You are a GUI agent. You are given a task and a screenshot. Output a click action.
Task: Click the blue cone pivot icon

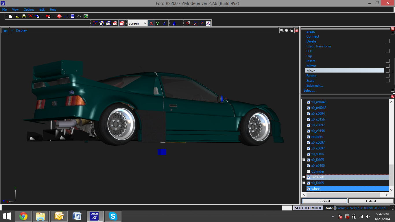pos(174,23)
